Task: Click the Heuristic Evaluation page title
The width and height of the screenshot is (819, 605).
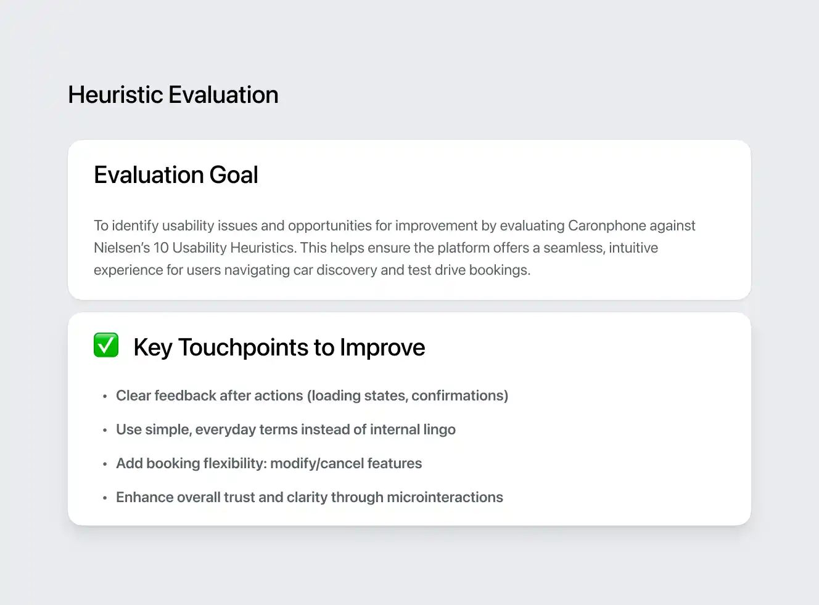Action: click(173, 95)
